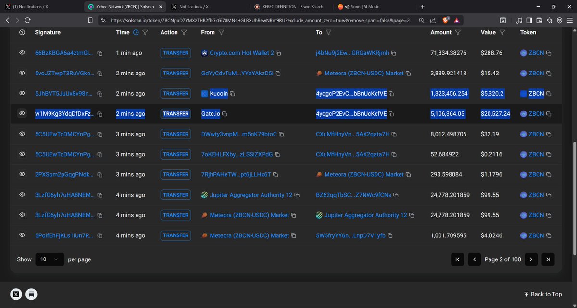Open help icon in table header

[22, 32]
